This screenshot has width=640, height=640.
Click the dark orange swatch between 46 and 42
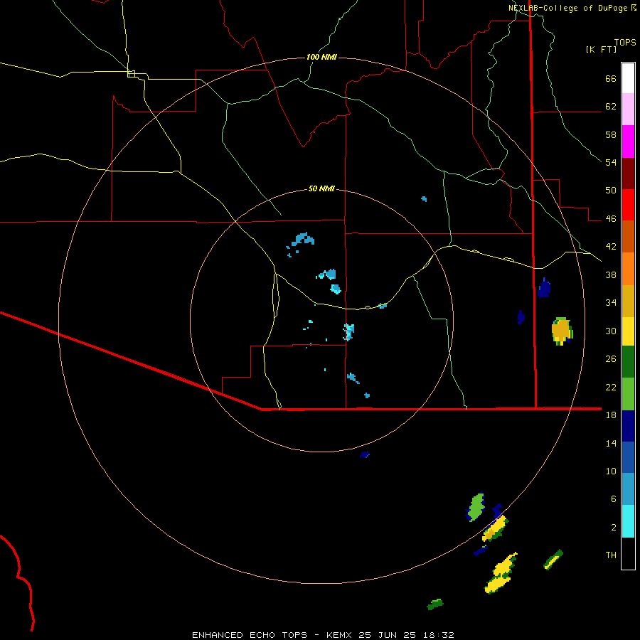[x=628, y=237]
